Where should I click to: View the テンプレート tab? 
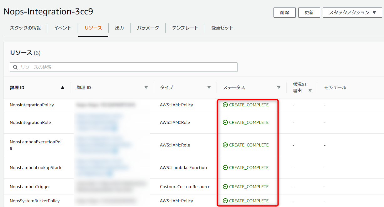[x=185, y=28]
